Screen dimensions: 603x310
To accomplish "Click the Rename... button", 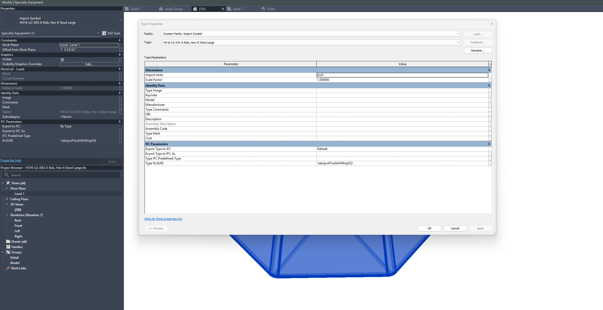I will point(478,51).
